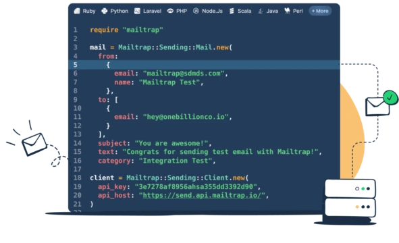Open the Laravel code tab label

tap(152, 11)
